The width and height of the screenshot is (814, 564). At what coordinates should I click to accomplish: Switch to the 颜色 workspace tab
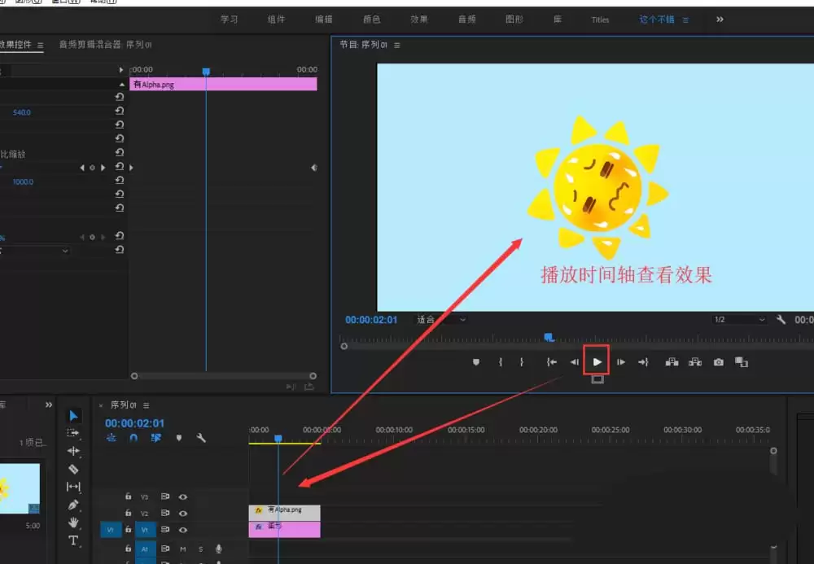point(372,20)
